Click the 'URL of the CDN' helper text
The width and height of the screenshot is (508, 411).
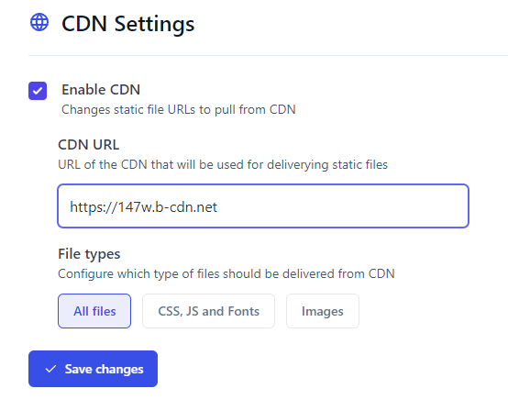(x=223, y=164)
